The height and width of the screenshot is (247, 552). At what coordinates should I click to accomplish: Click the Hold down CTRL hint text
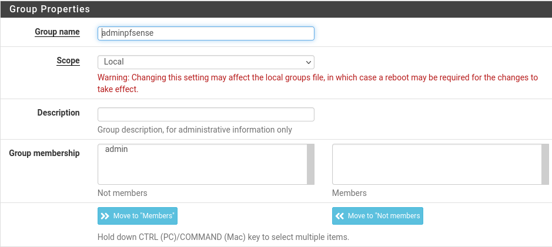(223, 237)
